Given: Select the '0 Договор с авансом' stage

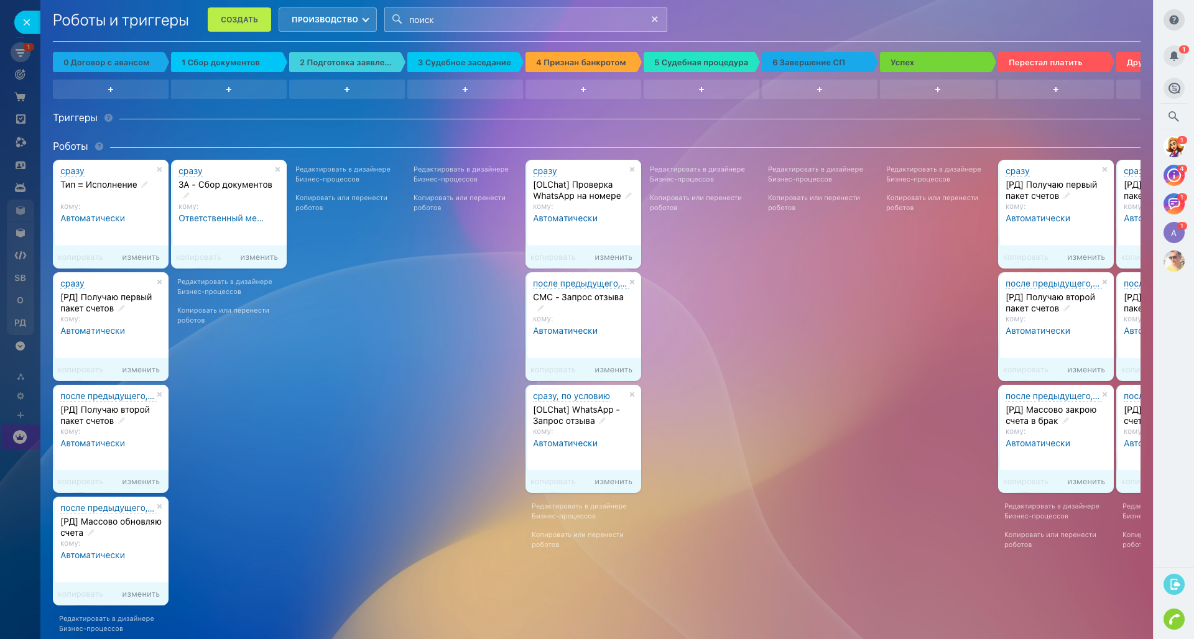Looking at the screenshot, I should point(109,62).
